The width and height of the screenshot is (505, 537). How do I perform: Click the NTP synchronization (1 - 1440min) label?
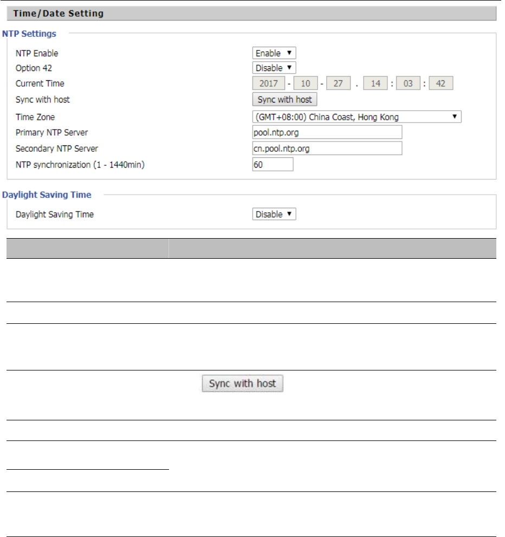(x=80, y=164)
